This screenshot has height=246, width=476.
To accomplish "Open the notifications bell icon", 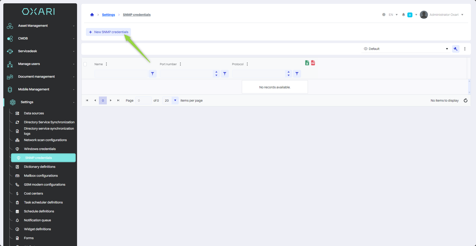I will pos(403,15).
